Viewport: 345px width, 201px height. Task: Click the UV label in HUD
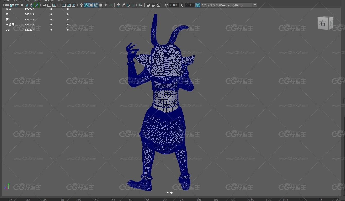(8, 30)
